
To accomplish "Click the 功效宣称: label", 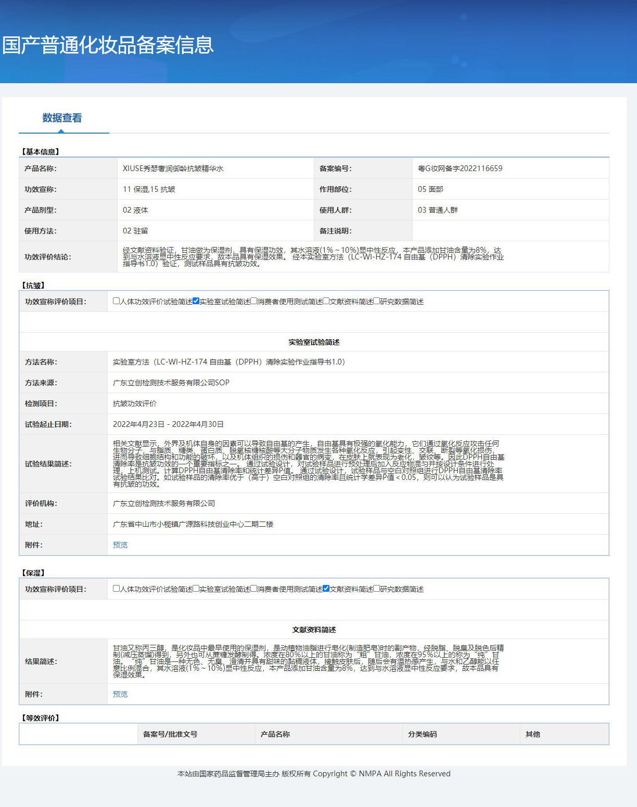I will pos(41,189).
